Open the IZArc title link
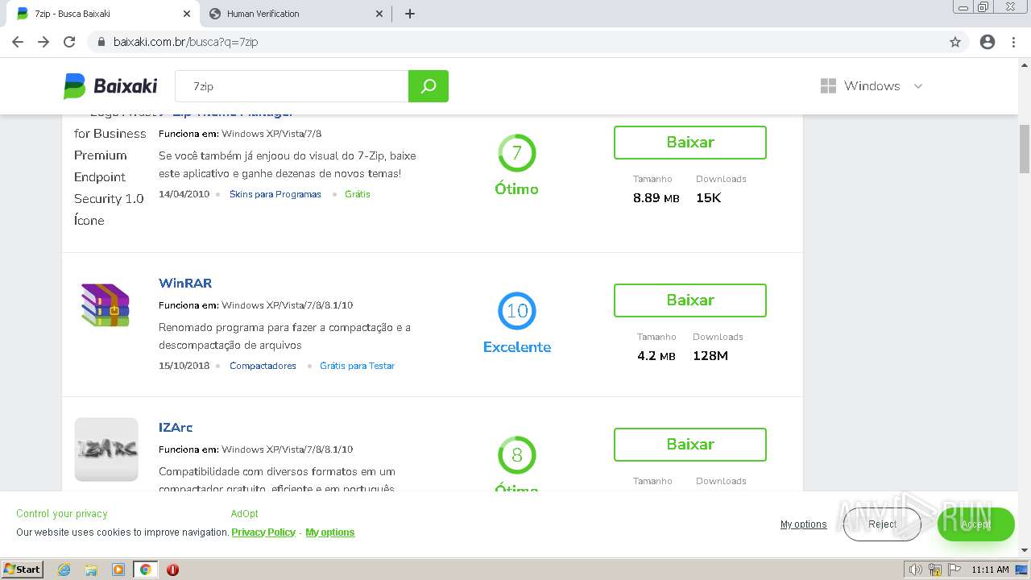 coord(176,428)
